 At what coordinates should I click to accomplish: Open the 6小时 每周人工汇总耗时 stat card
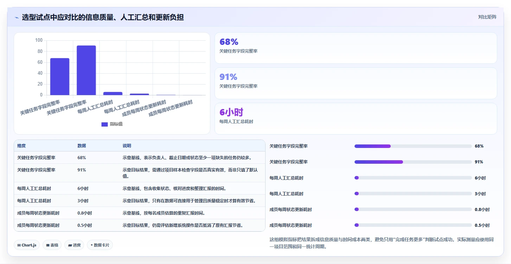point(356,119)
